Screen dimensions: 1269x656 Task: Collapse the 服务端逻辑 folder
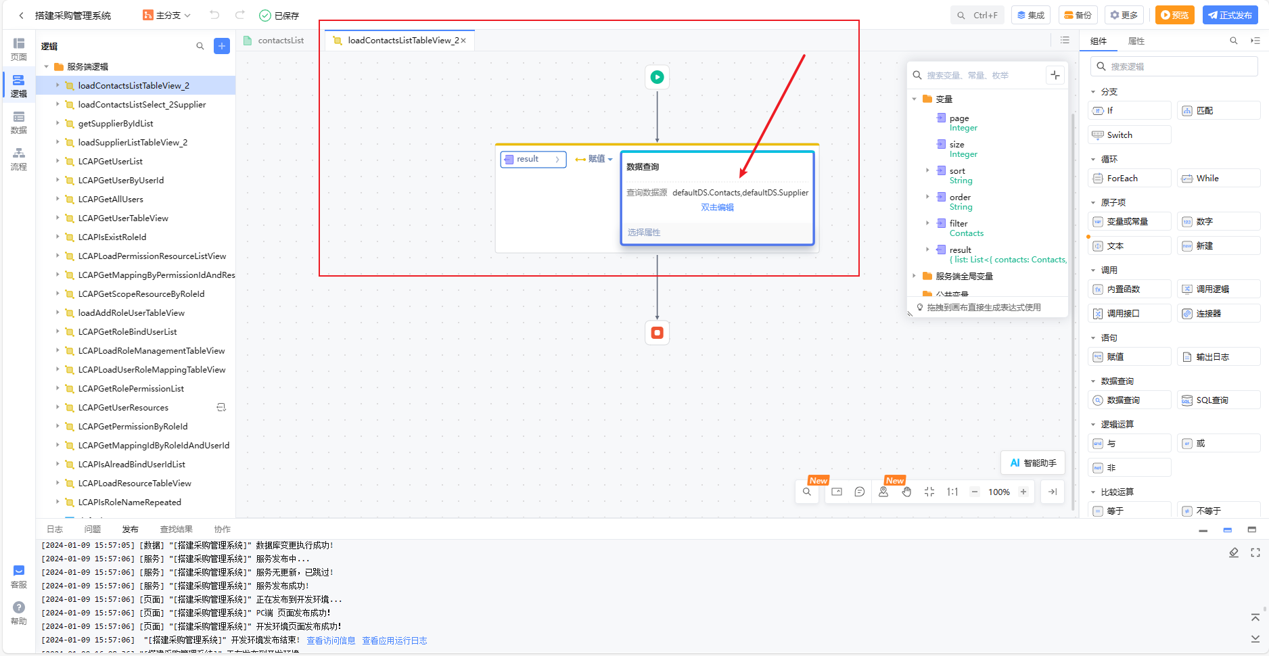(x=47, y=66)
